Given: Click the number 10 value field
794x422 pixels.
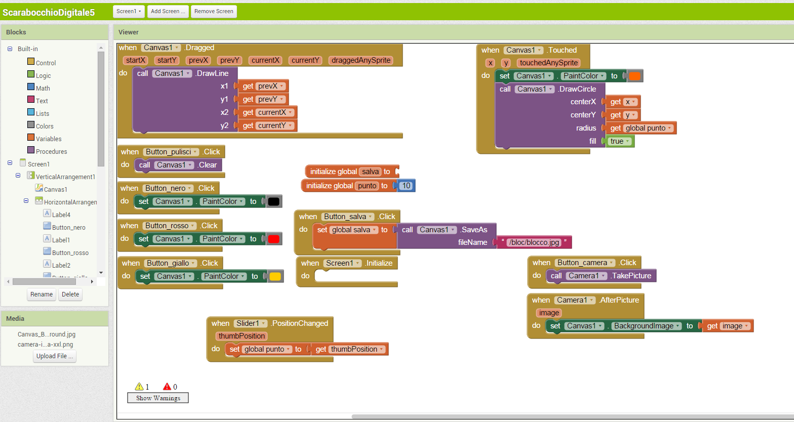Looking at the screenshot, I should click(406, 186).
